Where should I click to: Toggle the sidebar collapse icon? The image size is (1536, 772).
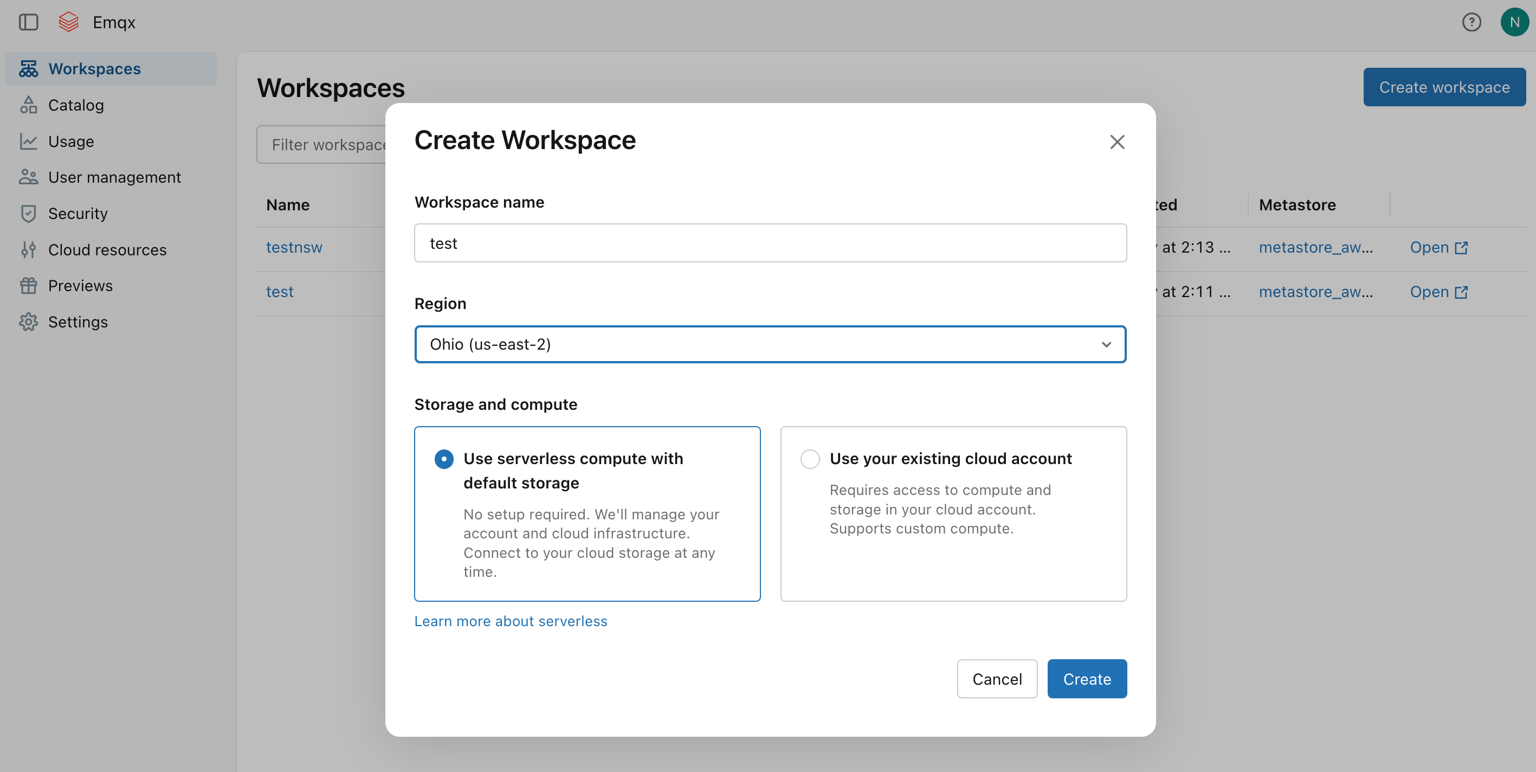[28, 22]
